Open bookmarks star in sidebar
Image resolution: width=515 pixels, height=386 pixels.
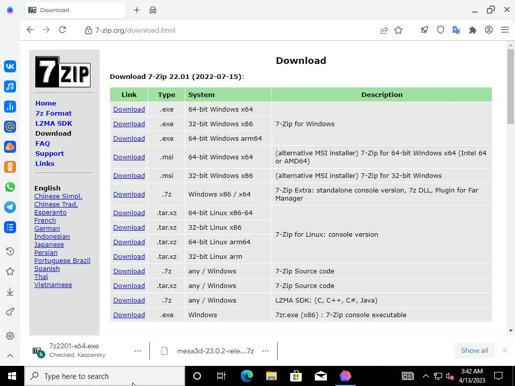[10, 271]
